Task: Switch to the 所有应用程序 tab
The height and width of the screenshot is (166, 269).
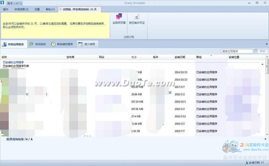Action: pos(14,44)
